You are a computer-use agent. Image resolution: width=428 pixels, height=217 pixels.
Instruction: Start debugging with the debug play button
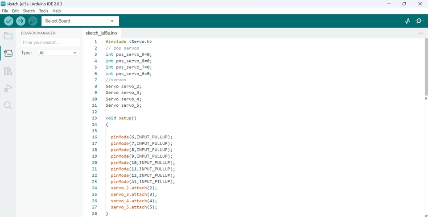coord(33,21)
